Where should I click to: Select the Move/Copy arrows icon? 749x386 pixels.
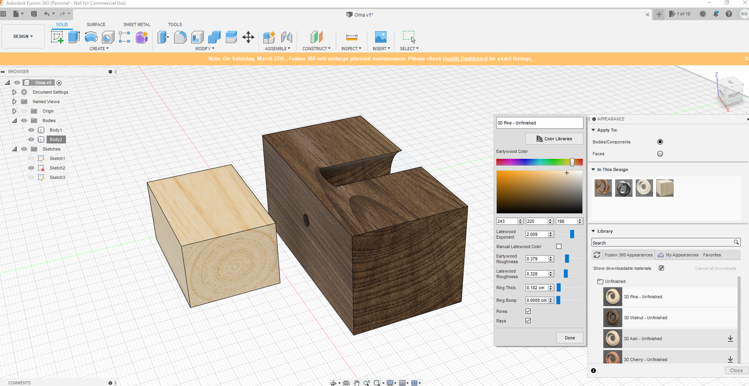tap(248, 37)
